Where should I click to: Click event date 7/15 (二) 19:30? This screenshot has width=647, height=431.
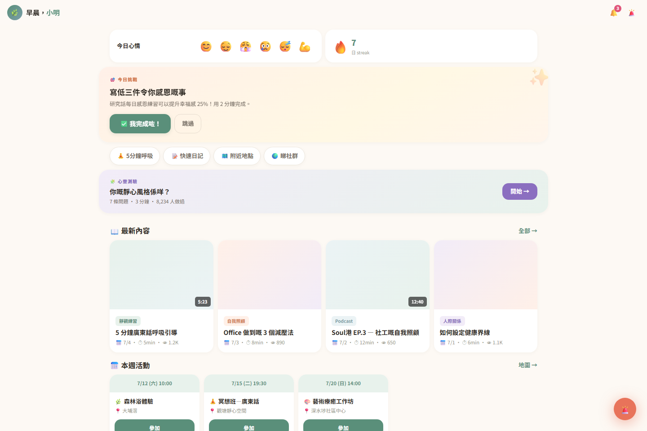249,383
